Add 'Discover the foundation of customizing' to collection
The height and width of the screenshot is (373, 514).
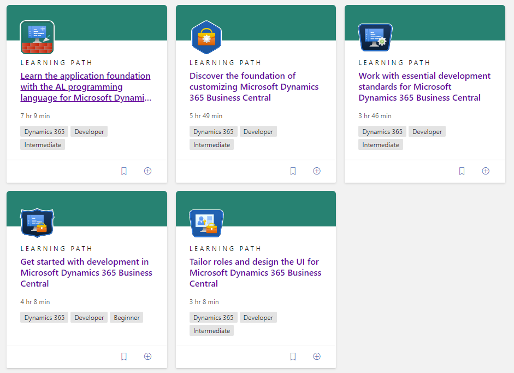[317, 171]
